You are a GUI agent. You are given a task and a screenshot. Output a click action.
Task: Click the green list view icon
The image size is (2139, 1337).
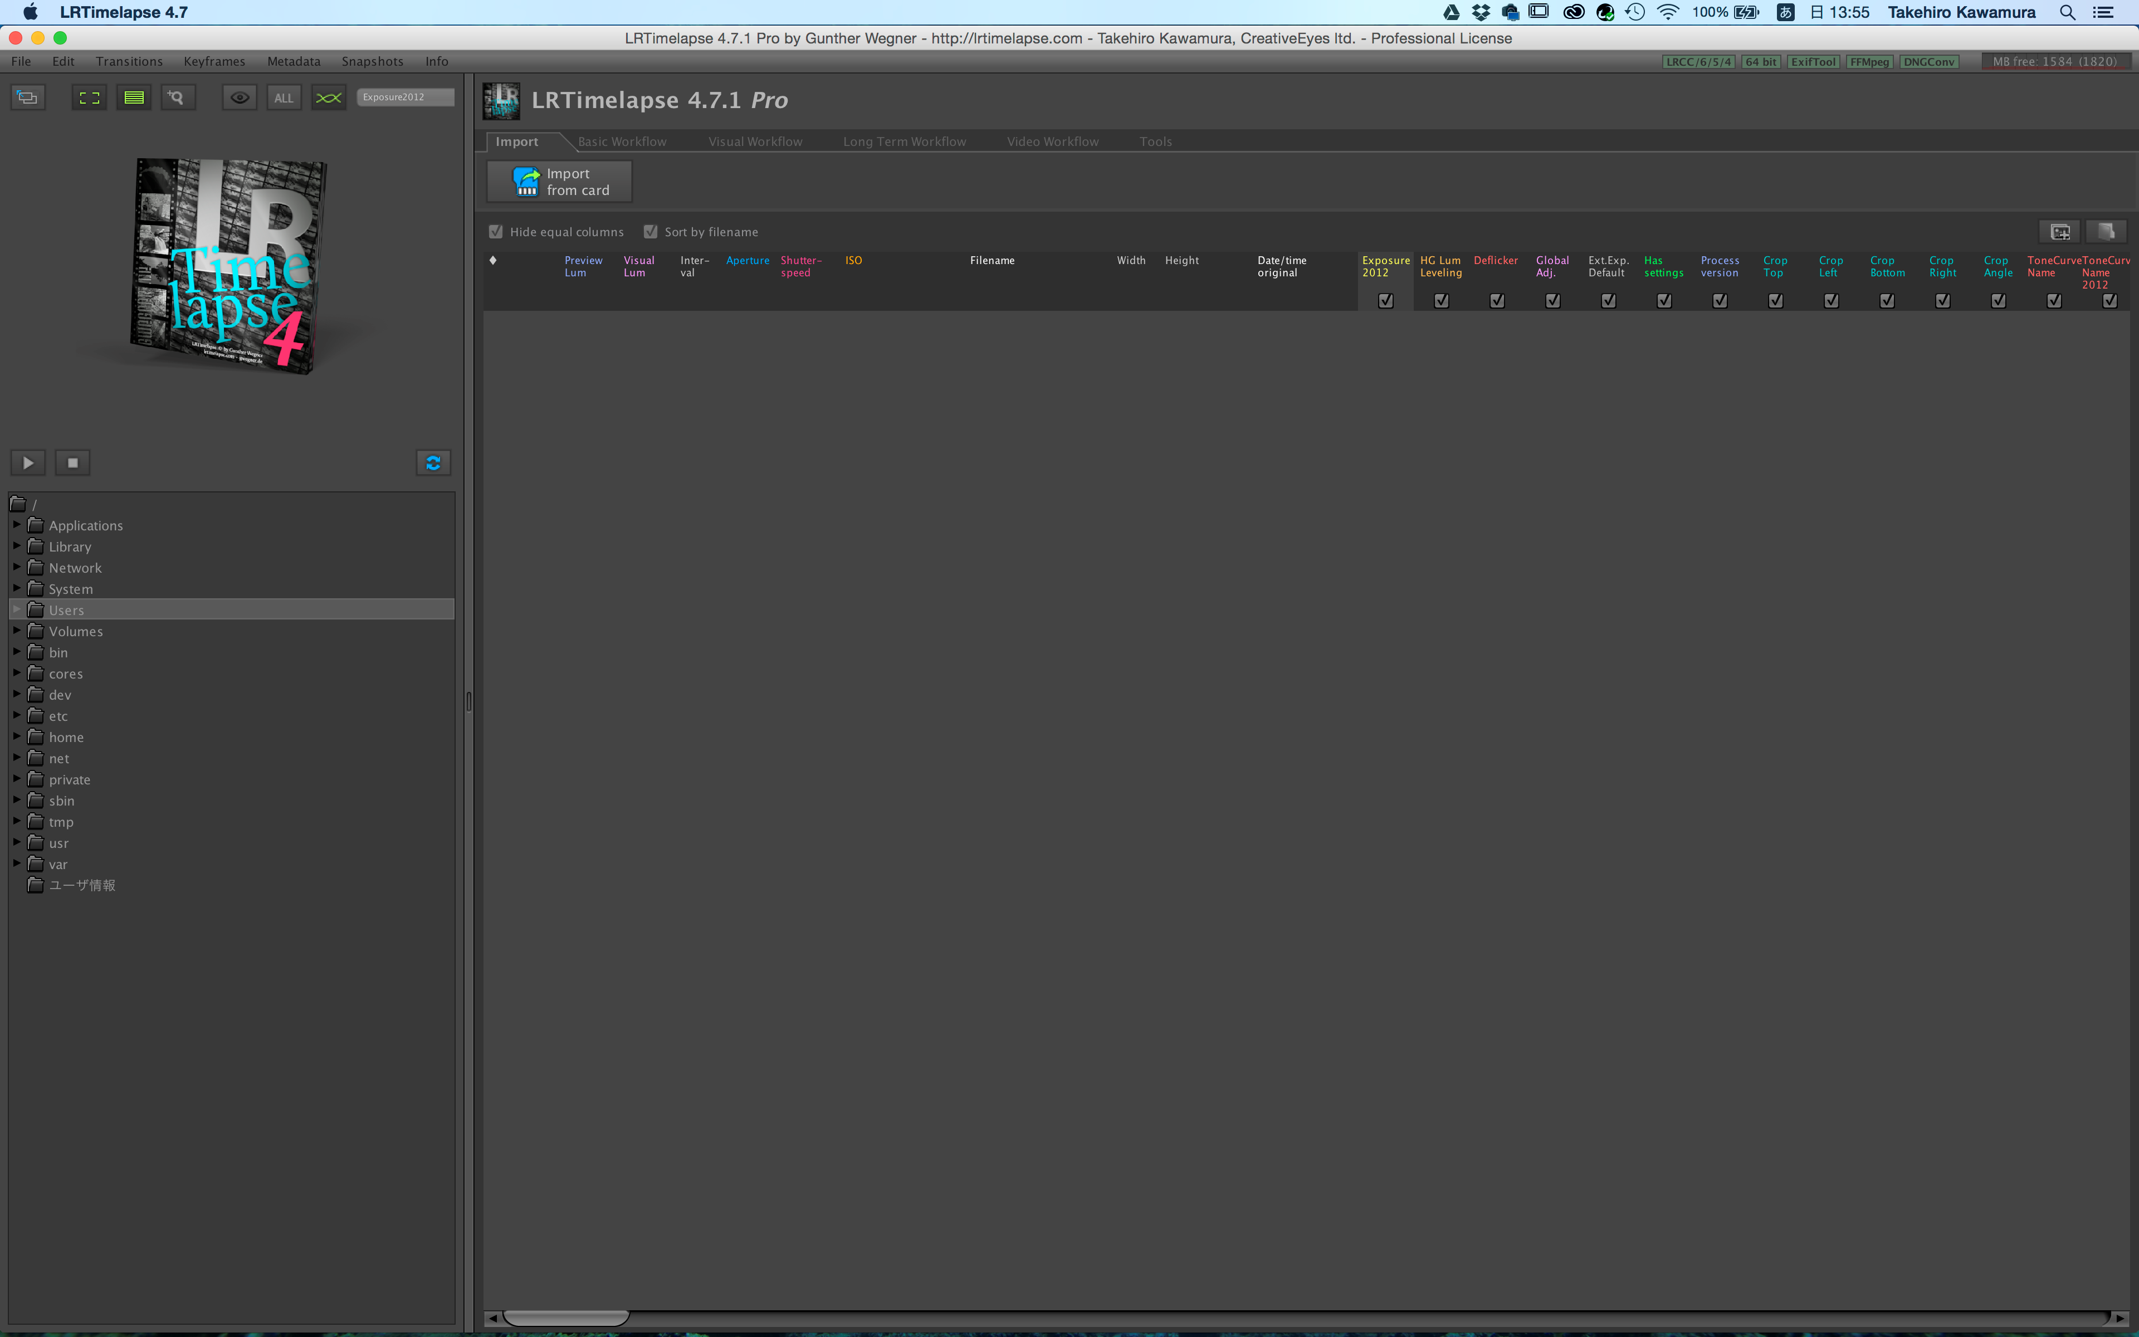(x=134, y=97)
